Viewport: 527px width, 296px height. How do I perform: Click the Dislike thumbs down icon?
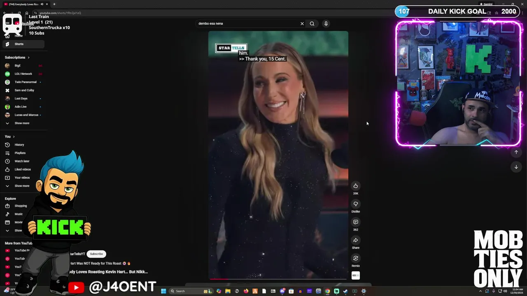[x=356, y=204]
